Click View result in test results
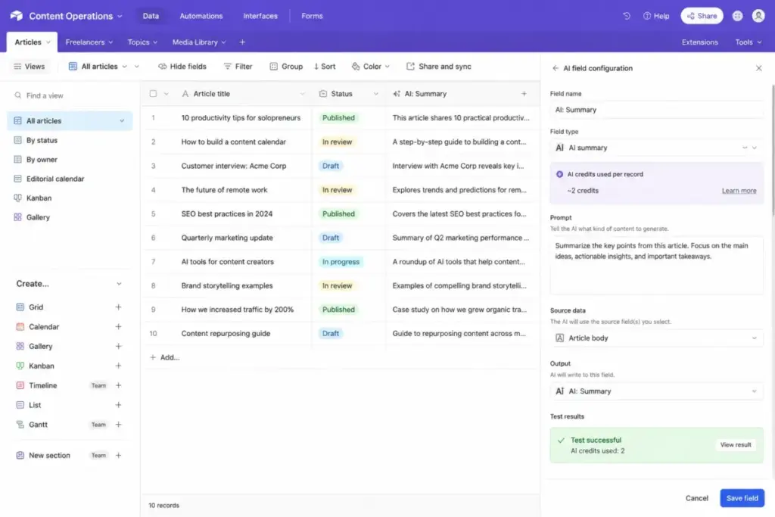 click(x=736, y=445)
